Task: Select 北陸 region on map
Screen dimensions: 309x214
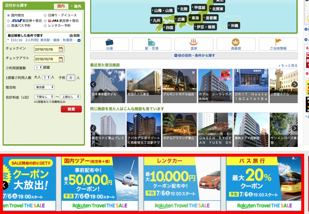Action: (x=183, y=9)
